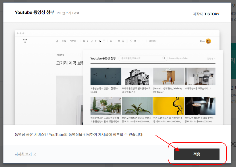Expand the 관련성 sort dropdown
This screenshot has height=167, width=236.
(211, 59)
